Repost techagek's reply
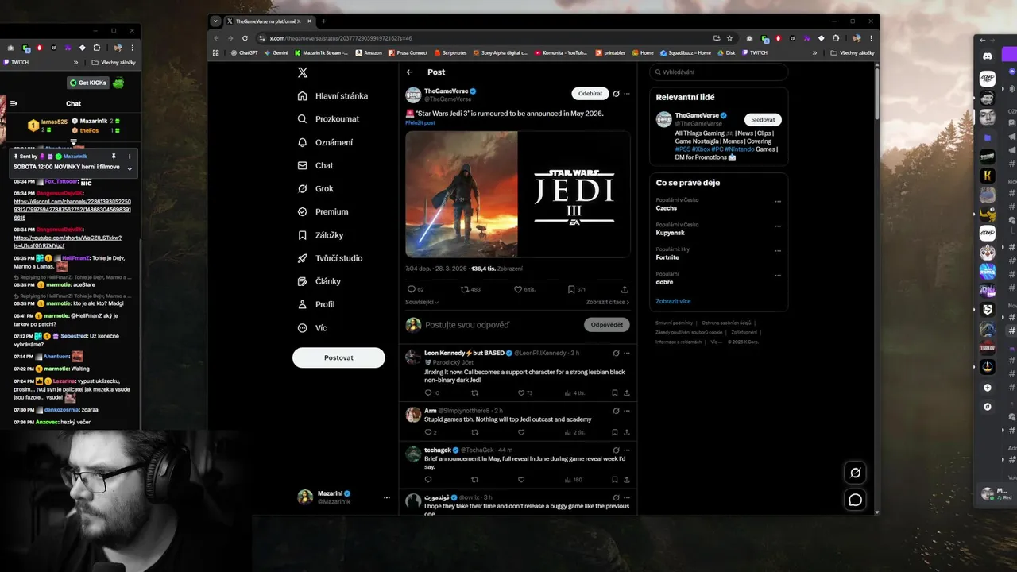 (474, 480)
